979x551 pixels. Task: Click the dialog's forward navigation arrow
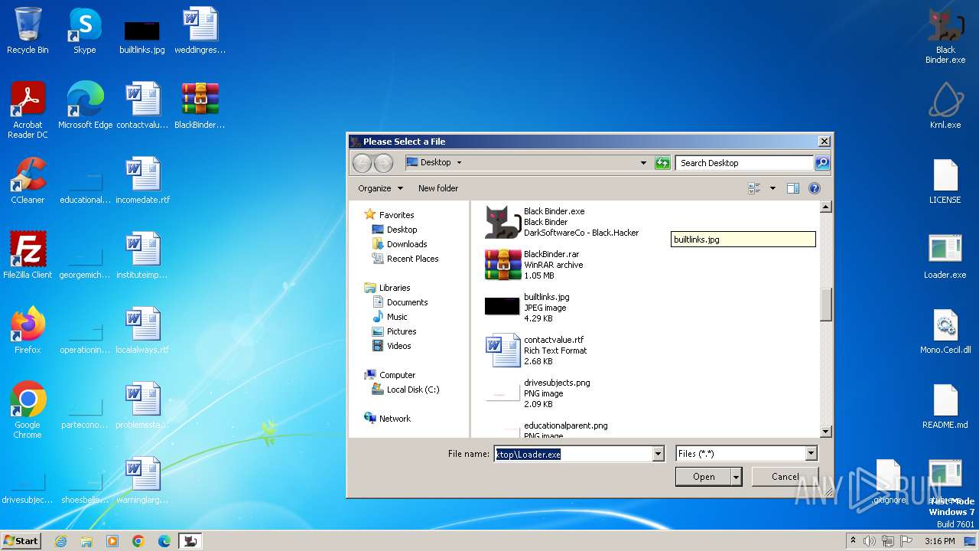click(383, 163)
